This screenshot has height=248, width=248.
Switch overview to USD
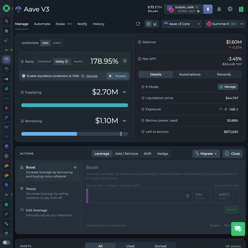[x=45, y=43]
